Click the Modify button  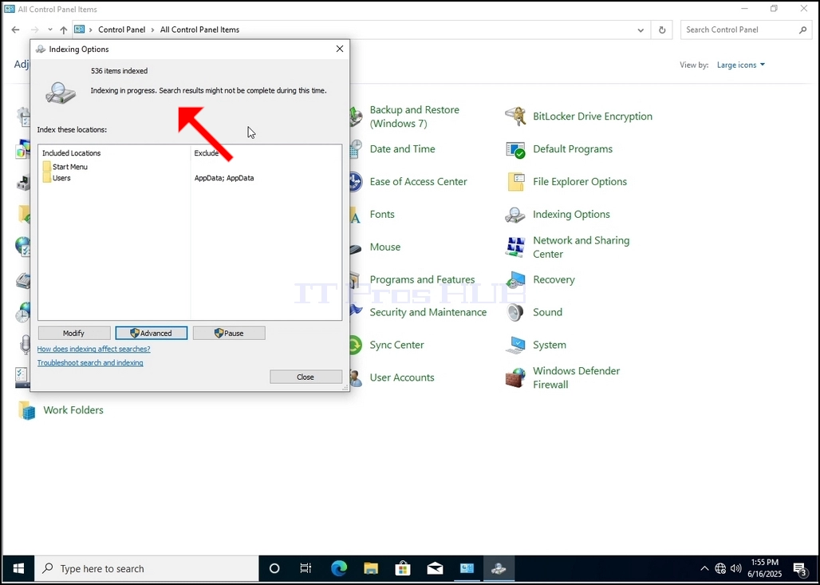(73, 334)
